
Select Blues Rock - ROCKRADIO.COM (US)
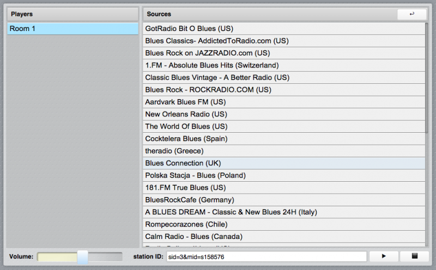tap(284, 90)
